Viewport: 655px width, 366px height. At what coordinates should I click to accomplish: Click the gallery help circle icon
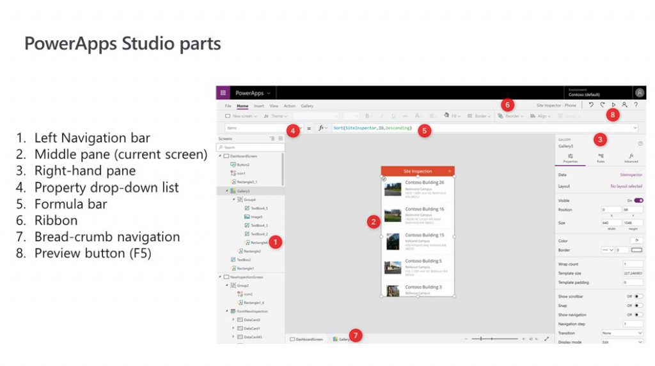coord(640,144)
